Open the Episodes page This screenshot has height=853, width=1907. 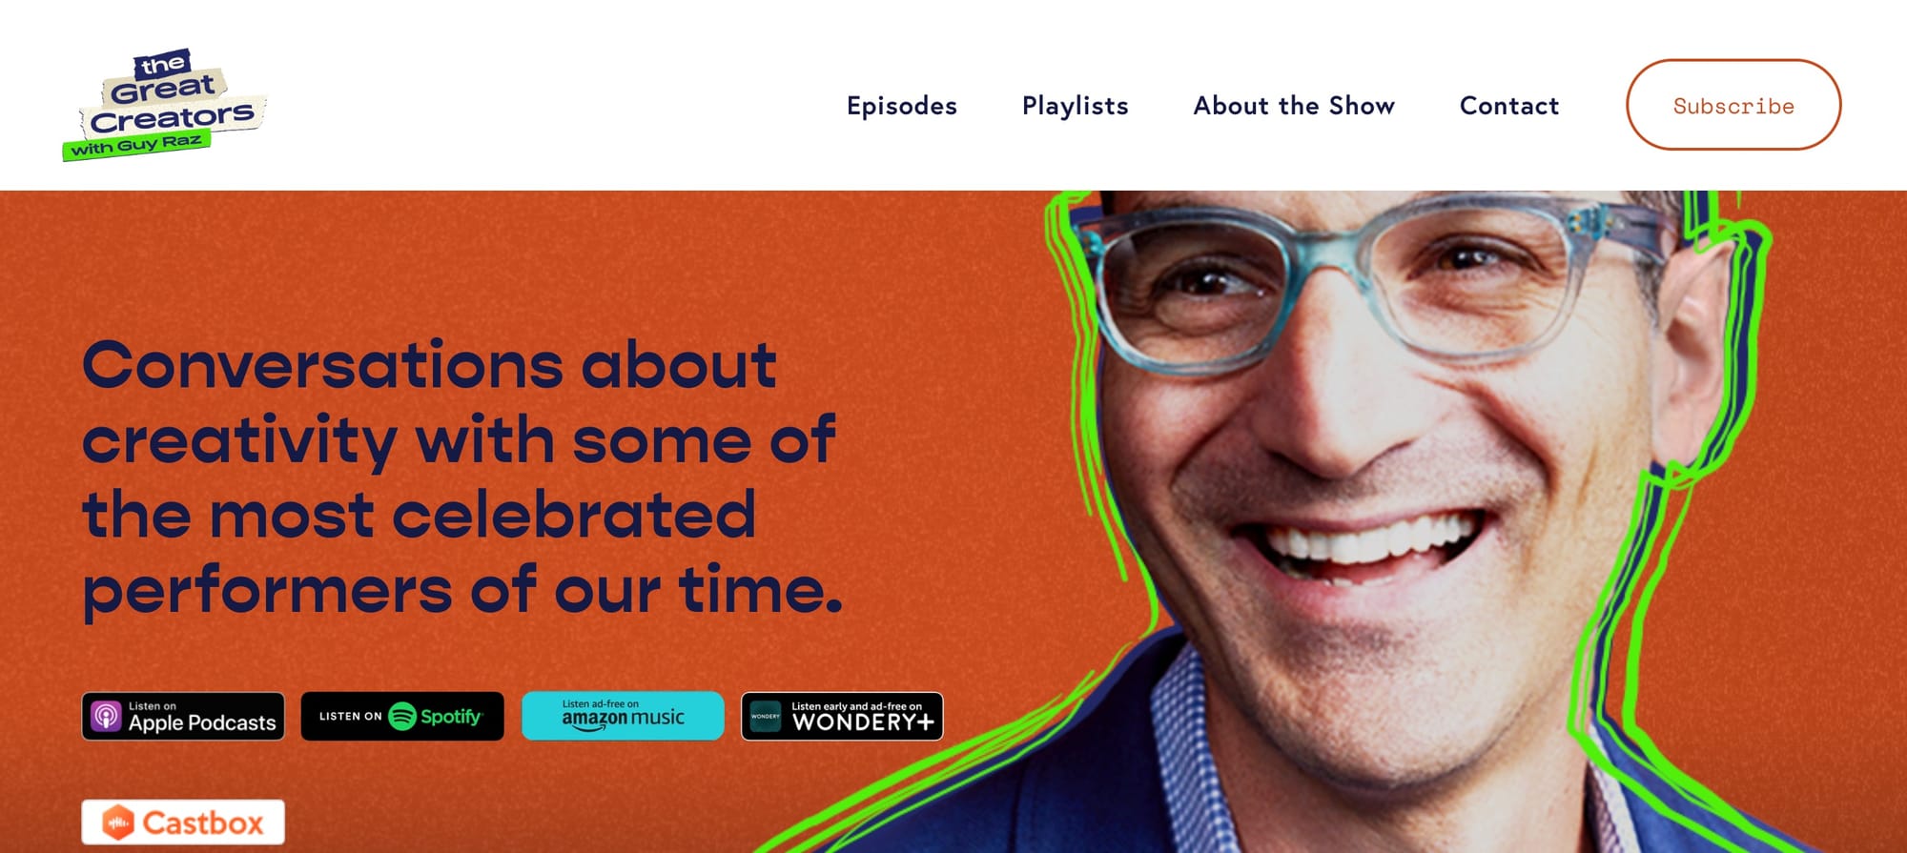tap(902, 106)
